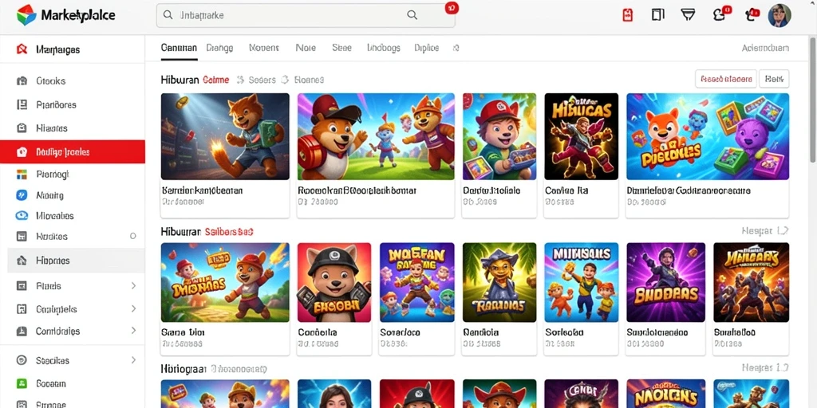Image resolution: width=817 pixels, height=408 pixels.
Task: Open the blue fox and blocks thumbnail
Action: click(x=708, y=136)
